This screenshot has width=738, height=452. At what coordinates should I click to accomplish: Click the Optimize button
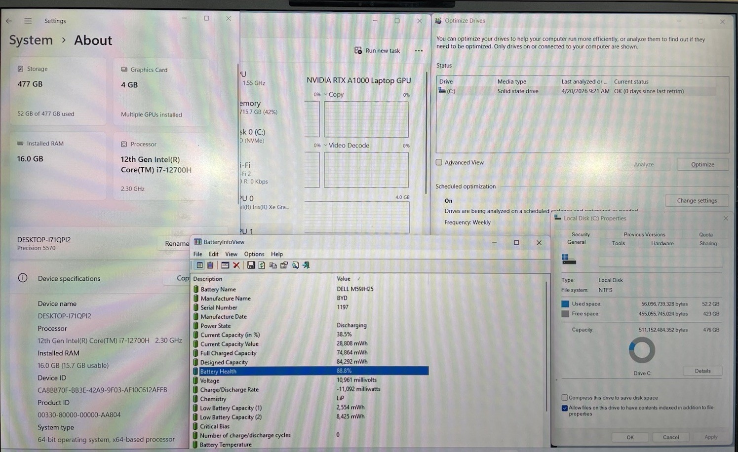coord(702,164)
